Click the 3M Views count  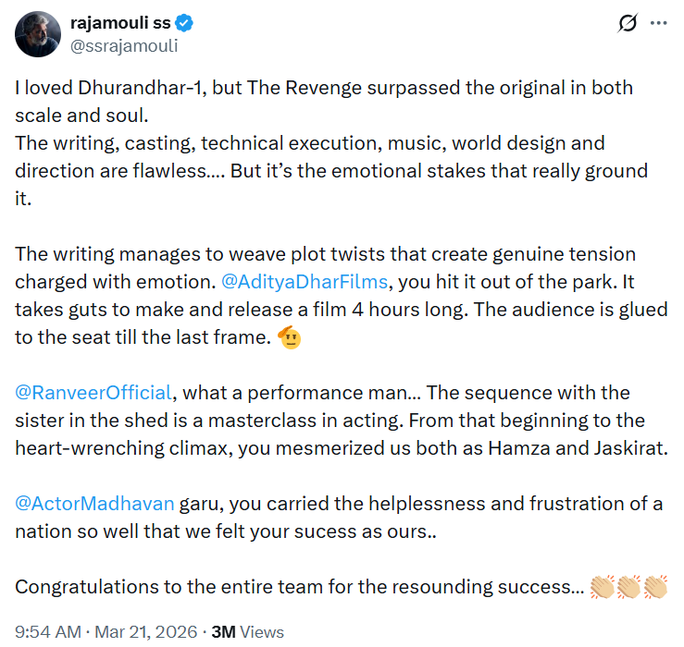pos(247,632)
